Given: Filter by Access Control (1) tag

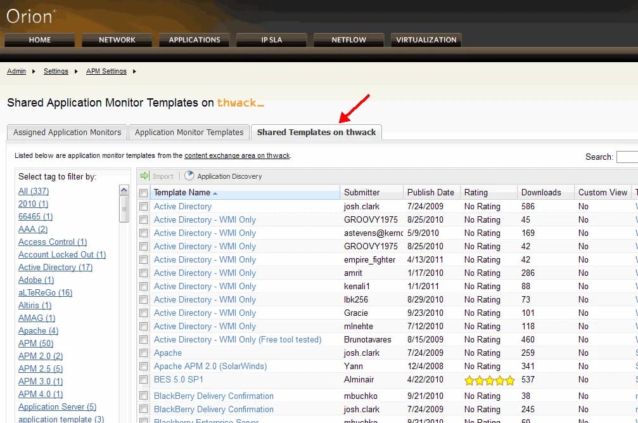Looking at the screenshot, I should pyautogui.click(x=53, y=242).
